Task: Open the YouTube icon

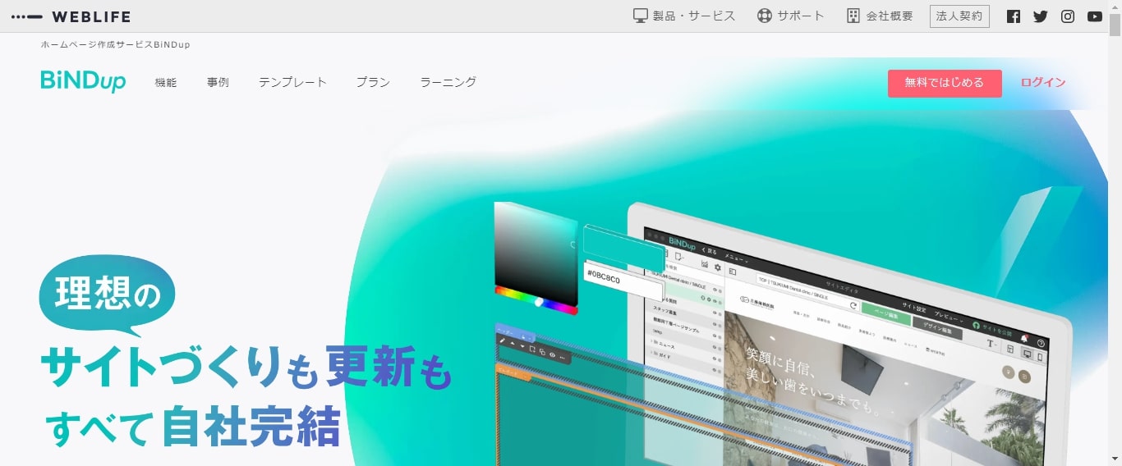Action: (x=1095, y=16)
